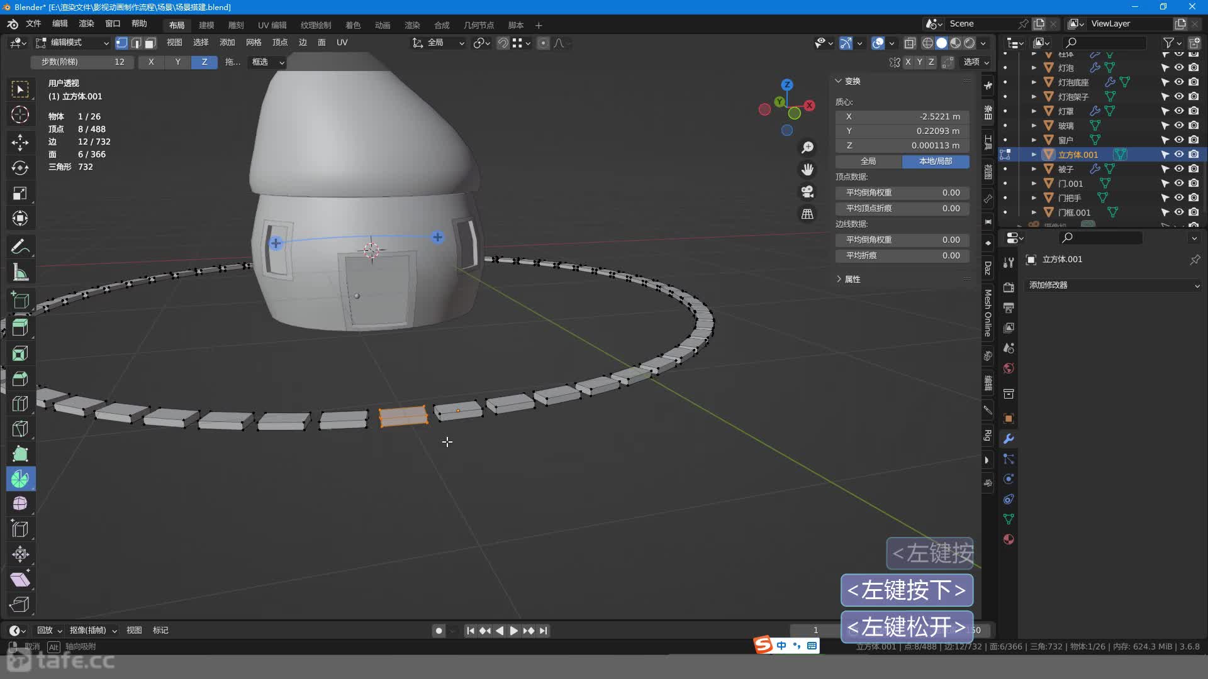The width and height of the screenshot is (1208, 679).
Task: Select the Inset Faces tool
Action: coord(20,353)
